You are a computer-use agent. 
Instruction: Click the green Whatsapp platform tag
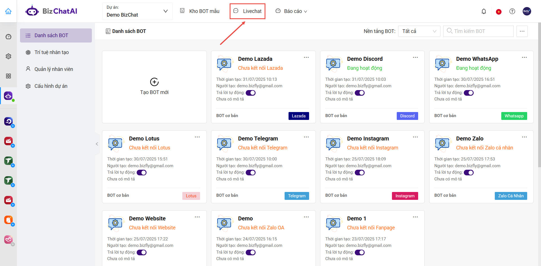coord(514,116)
